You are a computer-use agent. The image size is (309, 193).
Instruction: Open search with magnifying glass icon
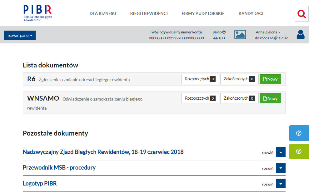[x=302, y=14]
